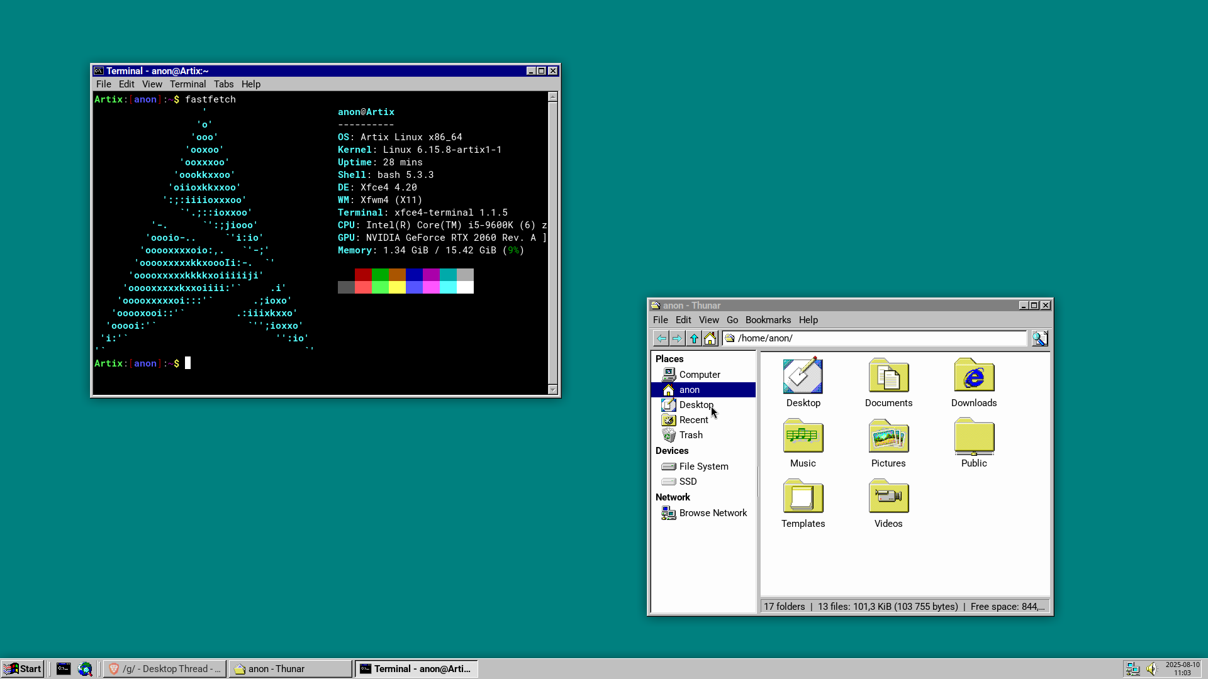The image size is (1208, 679).
Task: Open the Public folder icon
Action: pyautogui.click(x=974, y=443)
